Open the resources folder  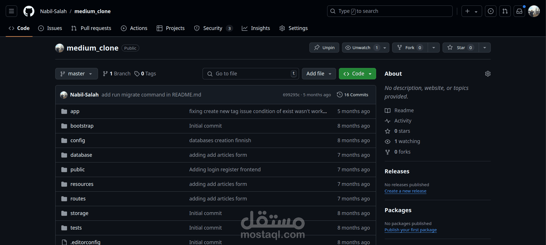(82, 184)
